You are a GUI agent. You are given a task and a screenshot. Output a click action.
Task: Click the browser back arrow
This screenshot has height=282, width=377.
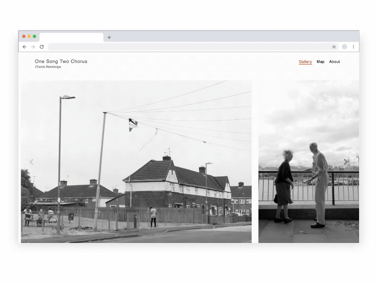click(25, 47)
